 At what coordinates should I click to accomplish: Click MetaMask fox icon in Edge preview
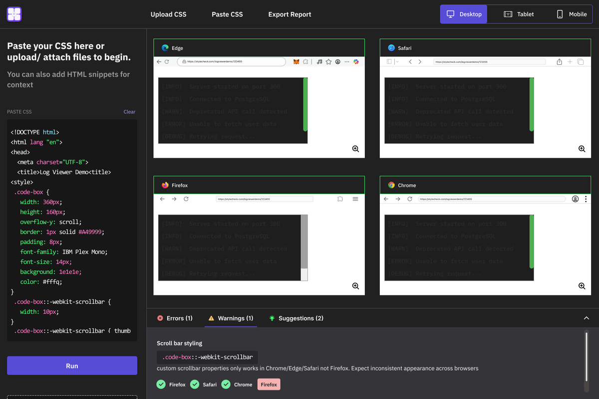[x=297, y=62]
